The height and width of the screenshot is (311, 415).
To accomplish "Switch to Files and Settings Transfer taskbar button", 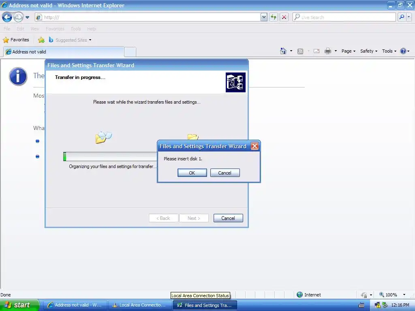I will (205, 305).
